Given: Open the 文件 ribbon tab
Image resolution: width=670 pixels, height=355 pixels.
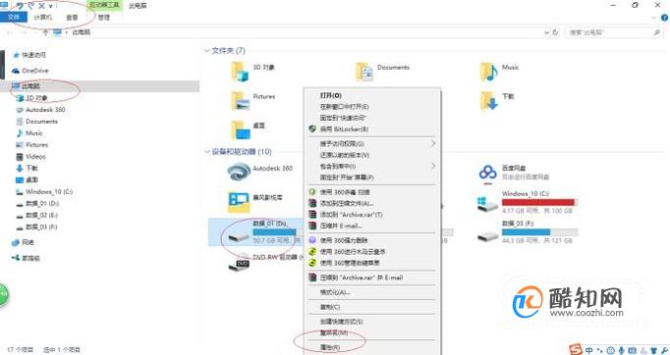Looking at the screenshot, I should 14,17.
